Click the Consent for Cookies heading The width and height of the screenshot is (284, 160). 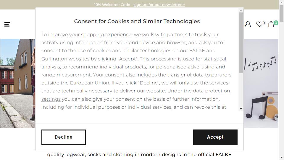click(x=137, y=21)
